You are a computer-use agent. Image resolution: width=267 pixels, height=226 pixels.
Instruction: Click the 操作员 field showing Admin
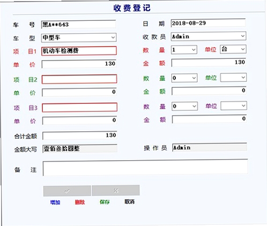click(210, 147)
